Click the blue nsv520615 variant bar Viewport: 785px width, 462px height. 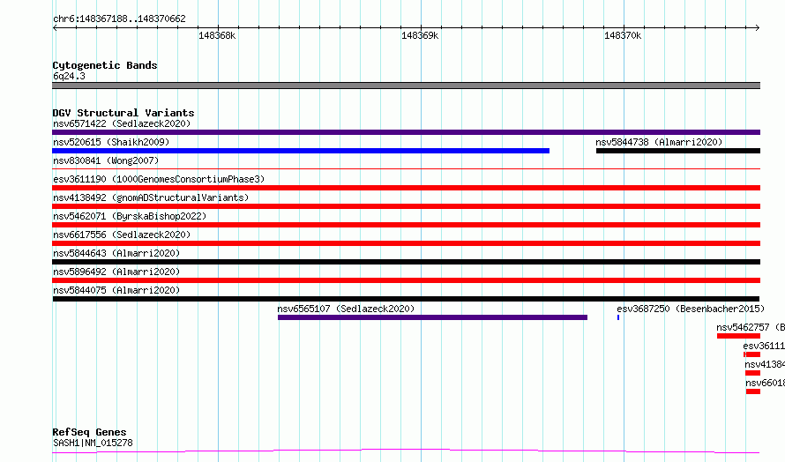(x=301, y=151)
